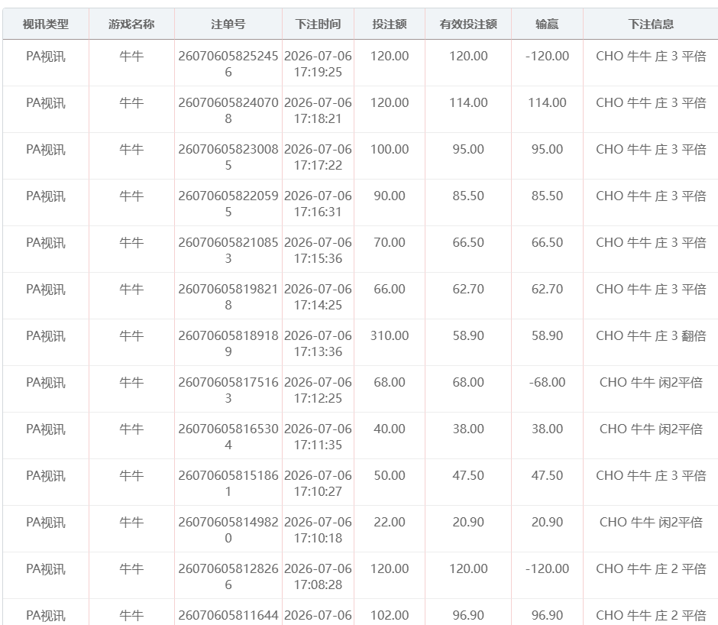Select order number 260706058252456
Image resolution: width=718 pixels, height=625 pixels.
point(228,63)
